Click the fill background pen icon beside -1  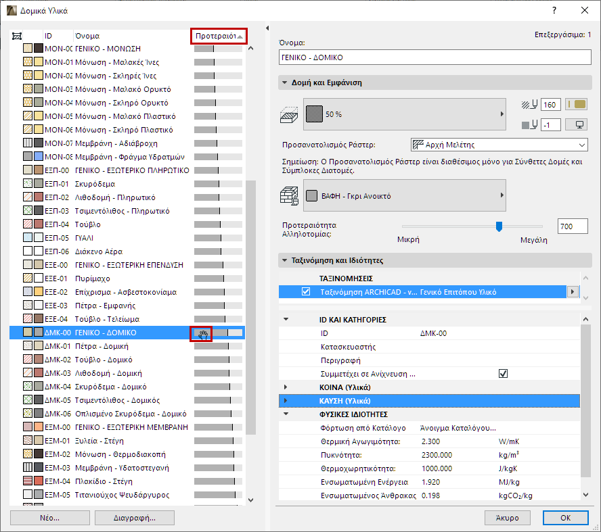[x=530, y=125]
